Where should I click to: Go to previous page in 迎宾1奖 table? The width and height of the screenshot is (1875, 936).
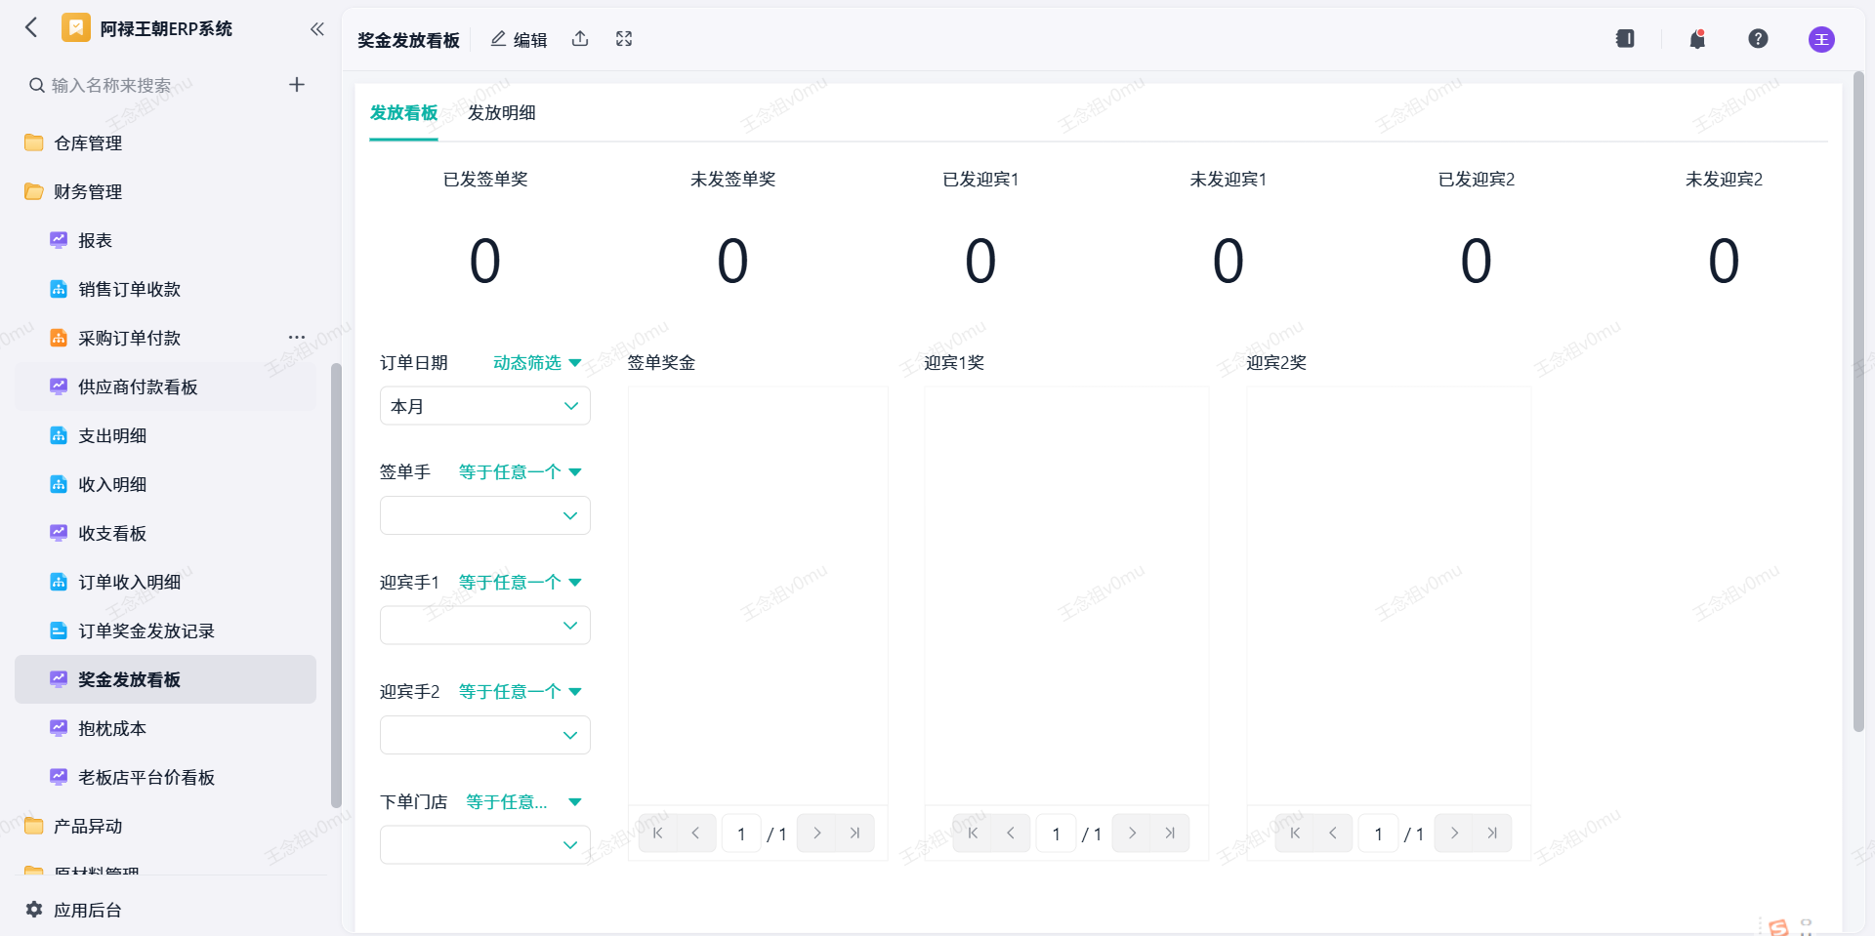click(x=1011, y=834)
